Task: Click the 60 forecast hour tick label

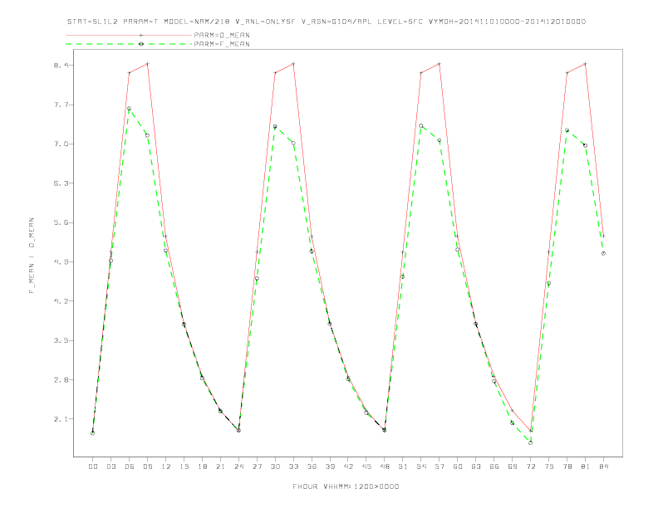Action: 458,466
